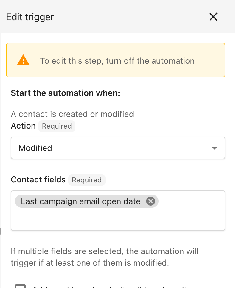
Task: Tick the checkbox at the panel bottom
Action: [20, 287]
